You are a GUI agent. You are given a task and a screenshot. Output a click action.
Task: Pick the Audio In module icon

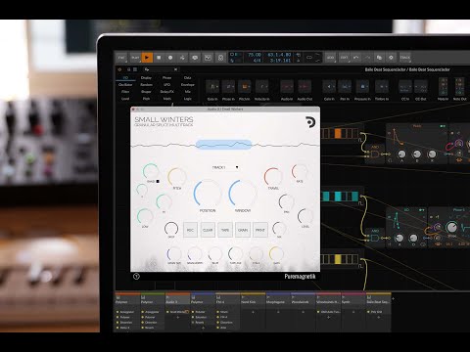287,87
